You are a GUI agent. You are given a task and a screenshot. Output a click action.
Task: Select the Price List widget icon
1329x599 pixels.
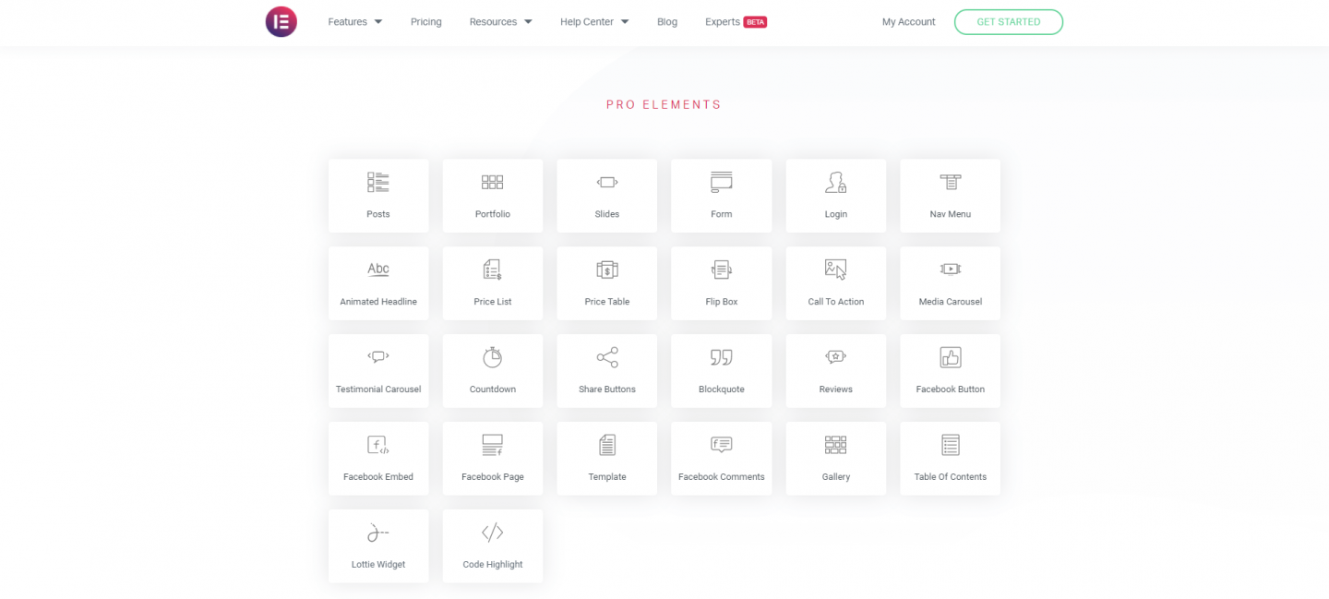click(x=493, y=270)
